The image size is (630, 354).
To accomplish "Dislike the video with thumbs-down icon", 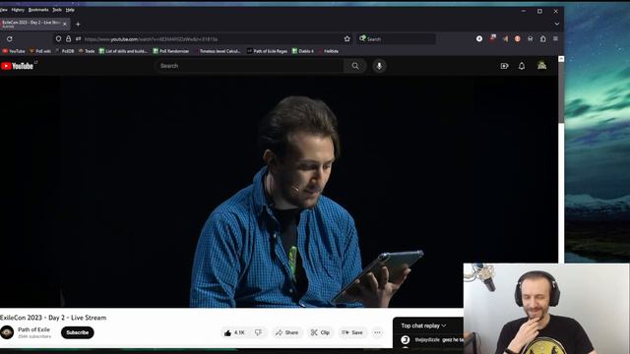I will (x=258, y=332).
